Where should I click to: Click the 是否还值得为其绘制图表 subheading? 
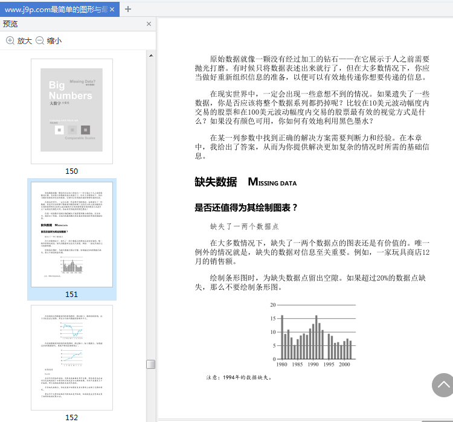coord(246,208)
